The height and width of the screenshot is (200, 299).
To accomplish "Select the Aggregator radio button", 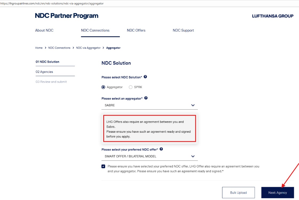I will (103, 87).
